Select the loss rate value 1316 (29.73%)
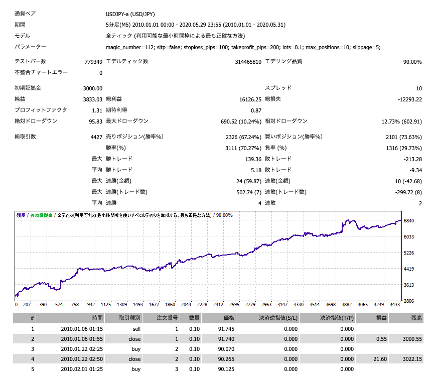 point(403,148)
